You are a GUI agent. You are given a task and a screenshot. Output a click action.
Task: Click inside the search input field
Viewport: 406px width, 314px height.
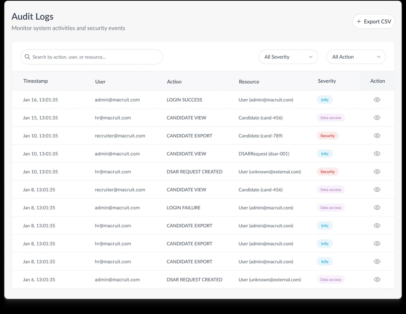pos(91,57)
